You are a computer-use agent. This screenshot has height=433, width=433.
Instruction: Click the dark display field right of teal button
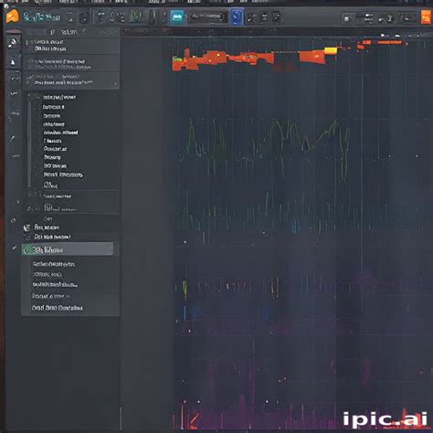point(207,16)
